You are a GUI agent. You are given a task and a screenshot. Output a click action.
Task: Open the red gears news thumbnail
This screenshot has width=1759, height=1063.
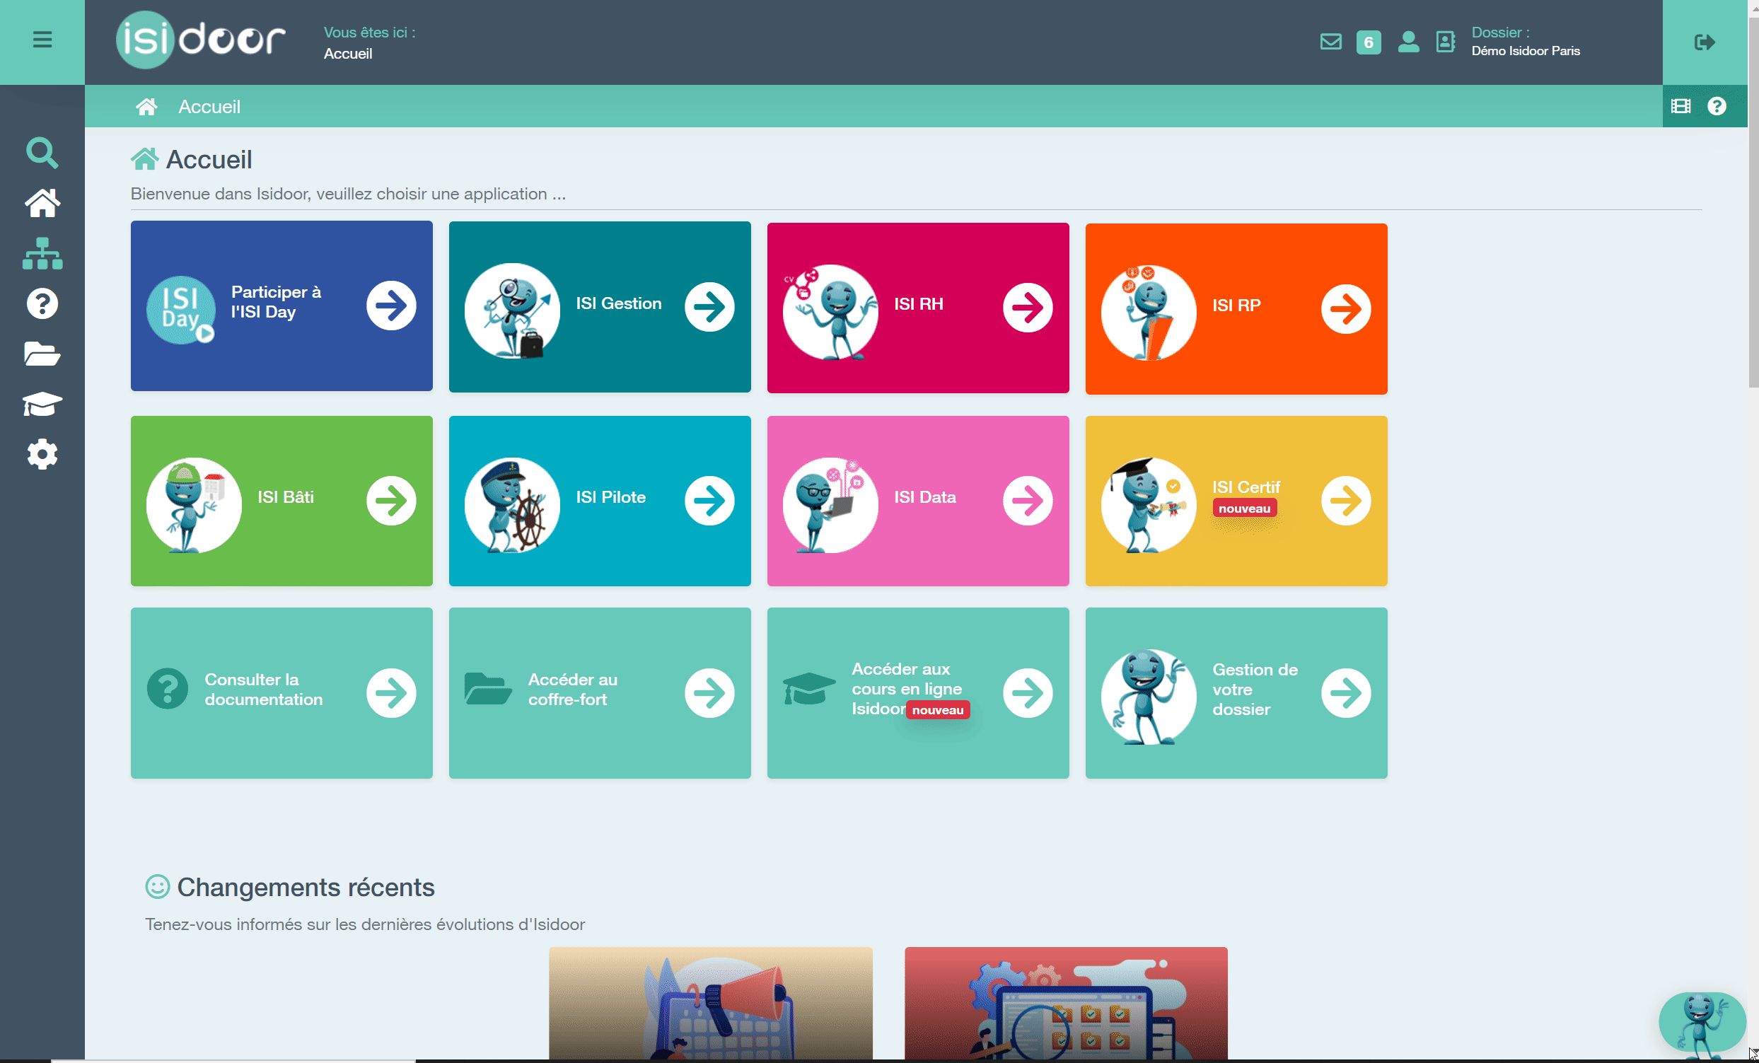click(x=1066, y=1004)
